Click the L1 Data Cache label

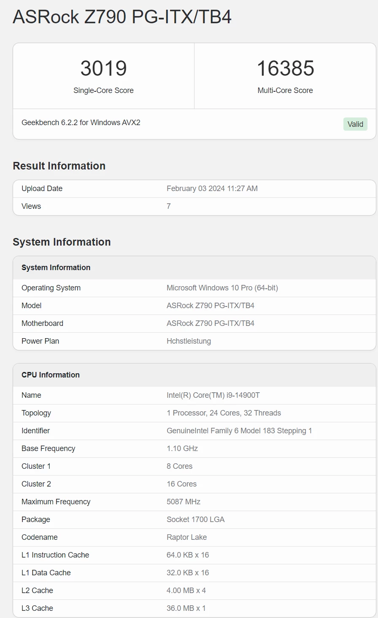[x=46, y=573]
